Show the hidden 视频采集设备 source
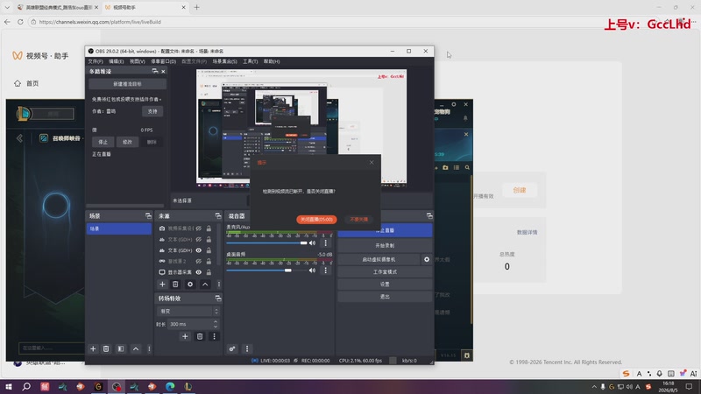701x394 pixels. [199, 229]
